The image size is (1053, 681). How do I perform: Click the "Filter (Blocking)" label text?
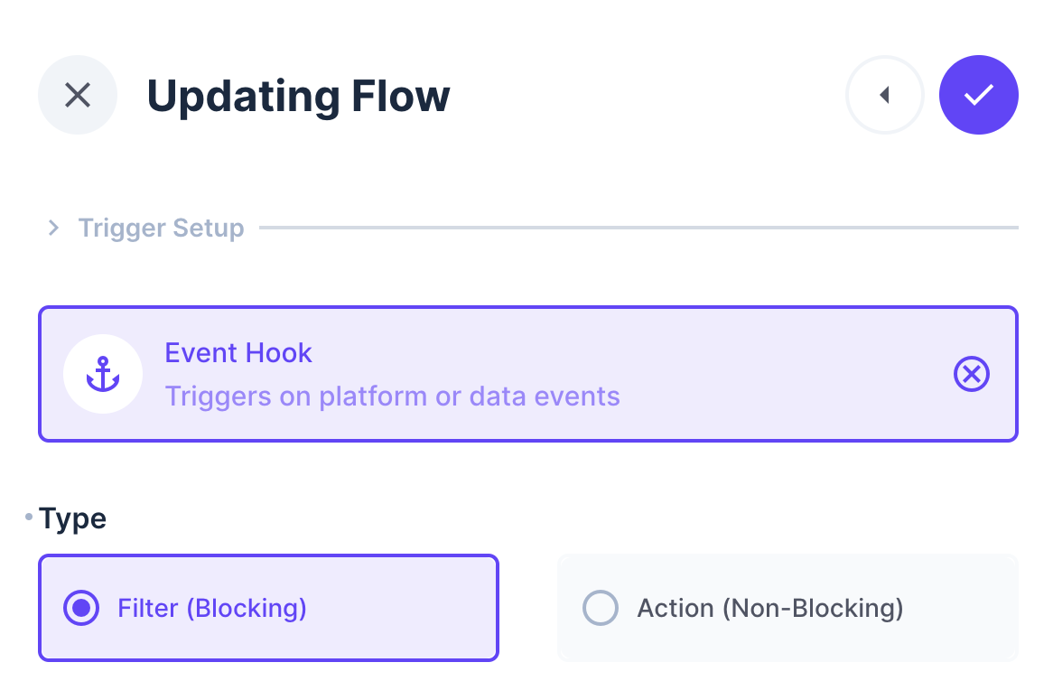tap(212, 608)
